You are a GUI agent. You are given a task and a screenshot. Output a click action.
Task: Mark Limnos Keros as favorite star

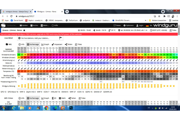click(x=24, y=30)
